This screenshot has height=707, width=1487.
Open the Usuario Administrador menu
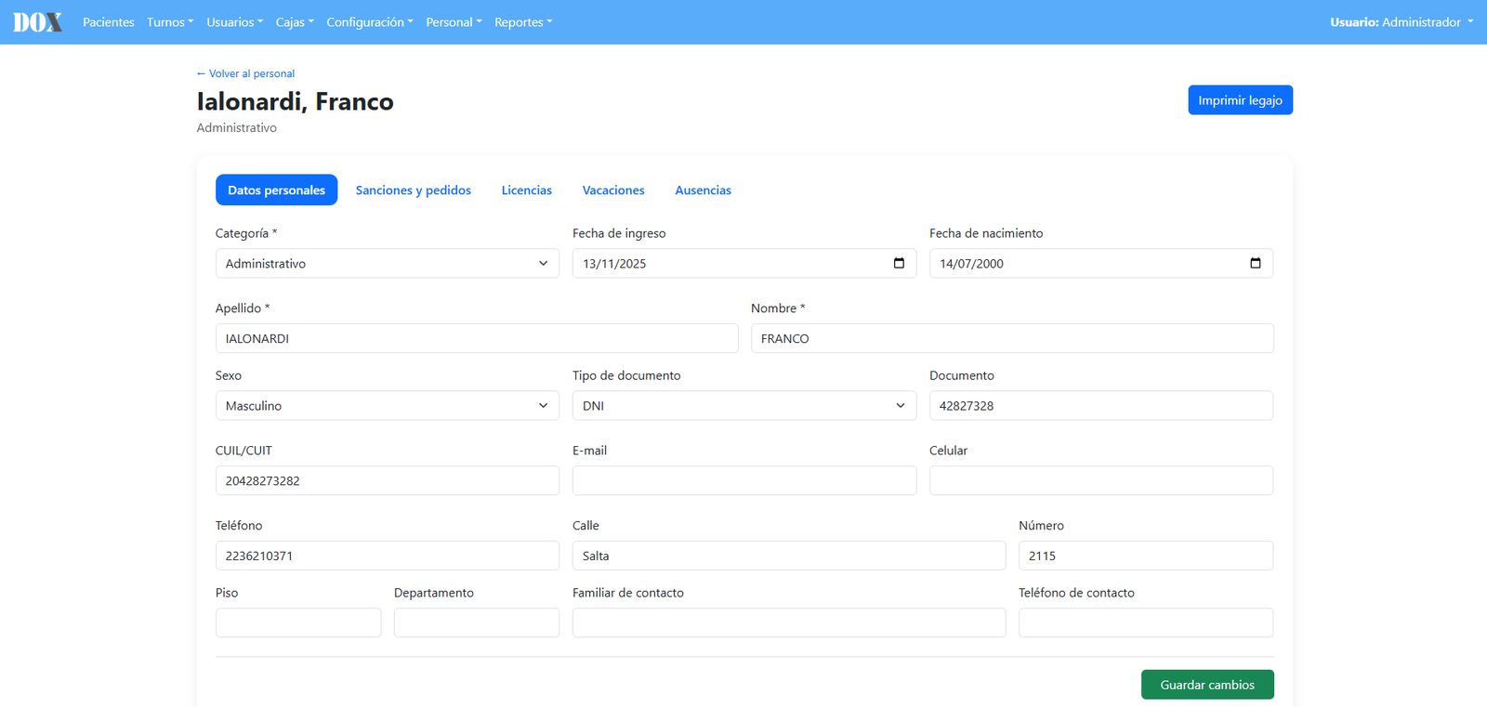1401,22
